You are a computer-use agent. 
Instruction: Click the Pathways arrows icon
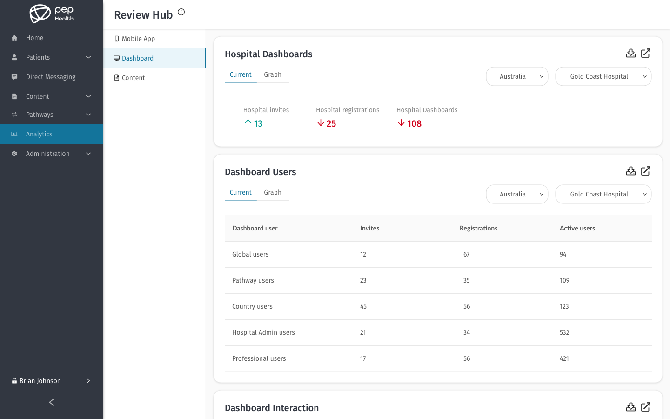(14, 115)
